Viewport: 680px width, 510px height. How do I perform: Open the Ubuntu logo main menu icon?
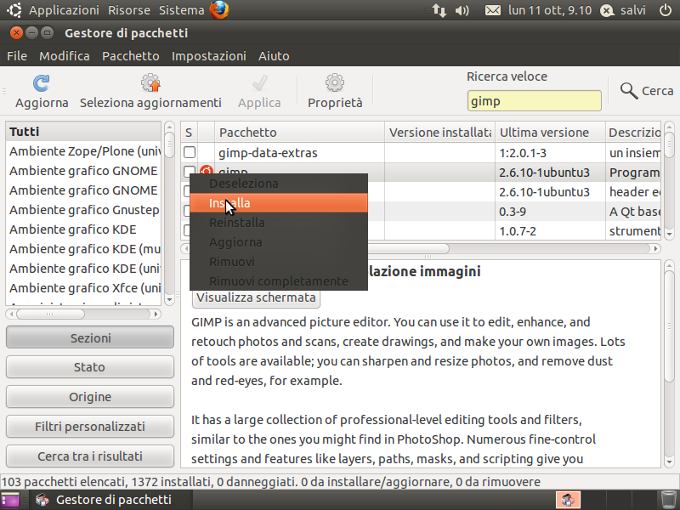click(x=14, y=10)
